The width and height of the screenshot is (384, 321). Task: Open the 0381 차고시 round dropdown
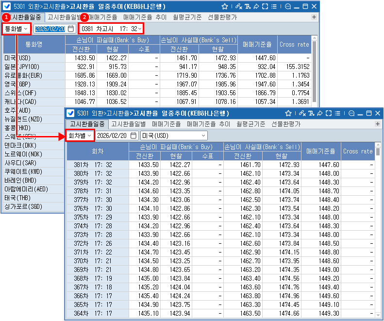(111, 29)
